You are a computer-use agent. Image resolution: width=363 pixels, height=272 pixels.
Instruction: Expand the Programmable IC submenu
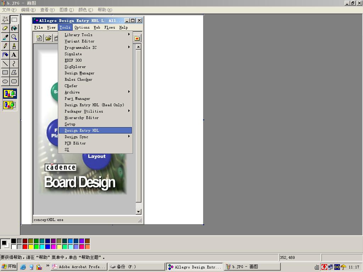coord(95,47)
